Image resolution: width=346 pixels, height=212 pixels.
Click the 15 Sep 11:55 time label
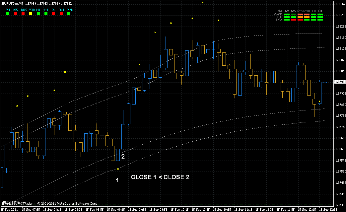[x=286, y=210]
